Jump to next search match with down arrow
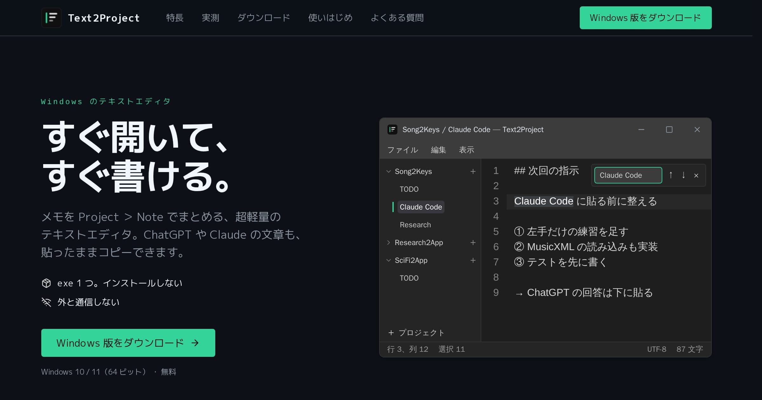This screenshot has height=400, width=762. (x=684, y=175)
